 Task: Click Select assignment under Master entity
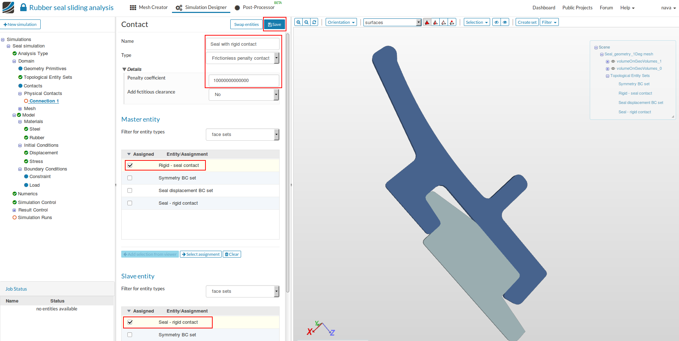(201, 254)
